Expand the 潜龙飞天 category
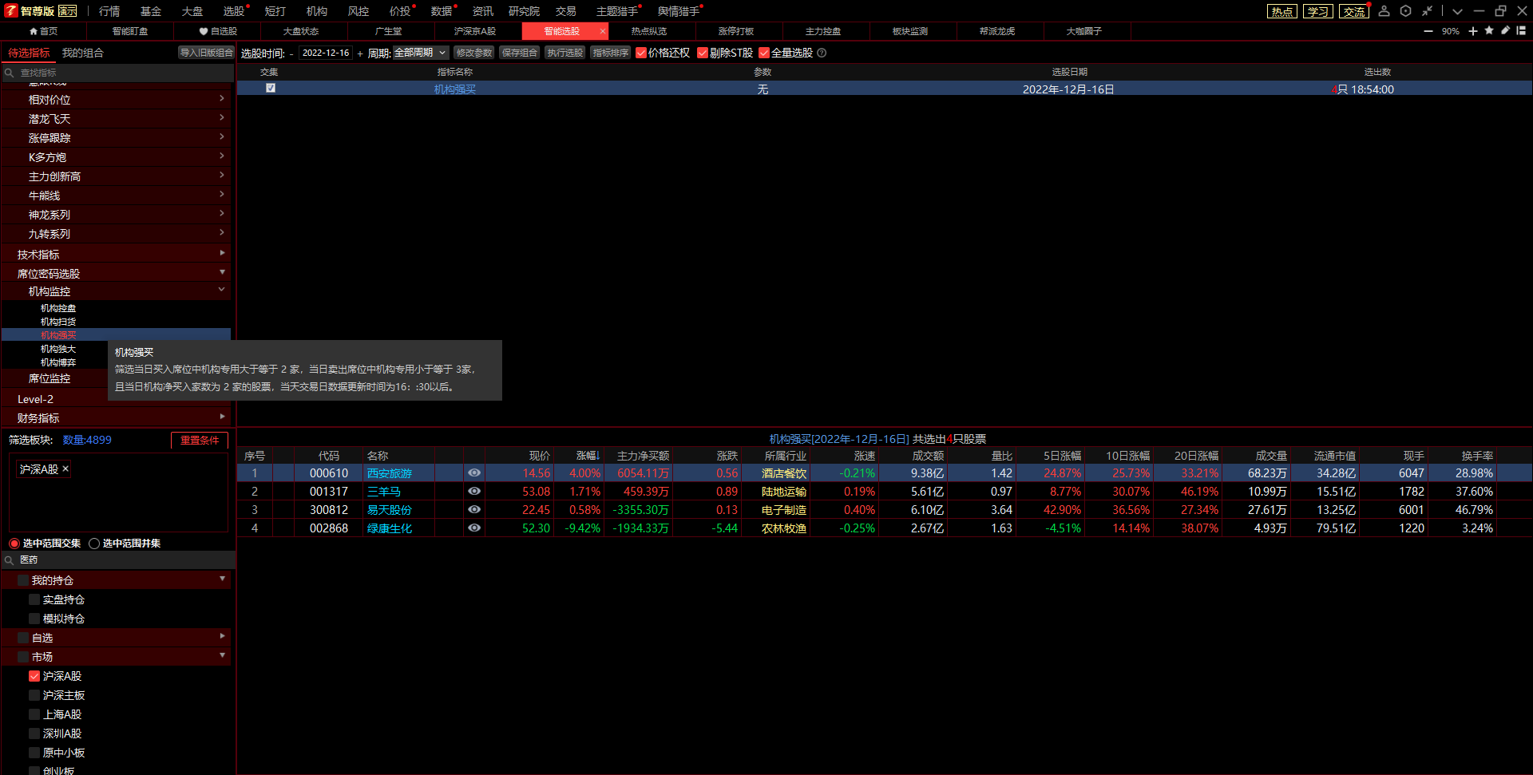The image size is (1533, 775). coord(117,119)
